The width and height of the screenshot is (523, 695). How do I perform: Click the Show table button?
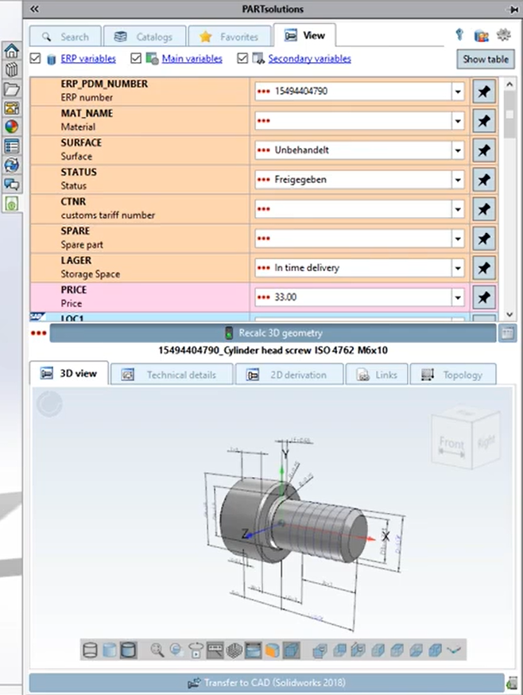(x=486, y=59)
